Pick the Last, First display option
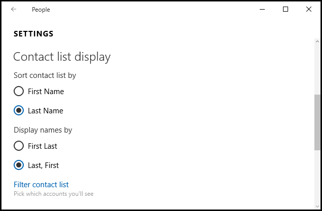The image size is (322, 211). click(x=19, y=165)
